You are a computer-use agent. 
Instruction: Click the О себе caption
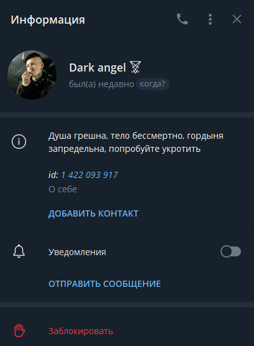pos(63,189)
